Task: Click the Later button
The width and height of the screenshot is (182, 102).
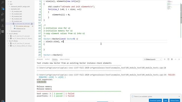Action: coord(166,100)
